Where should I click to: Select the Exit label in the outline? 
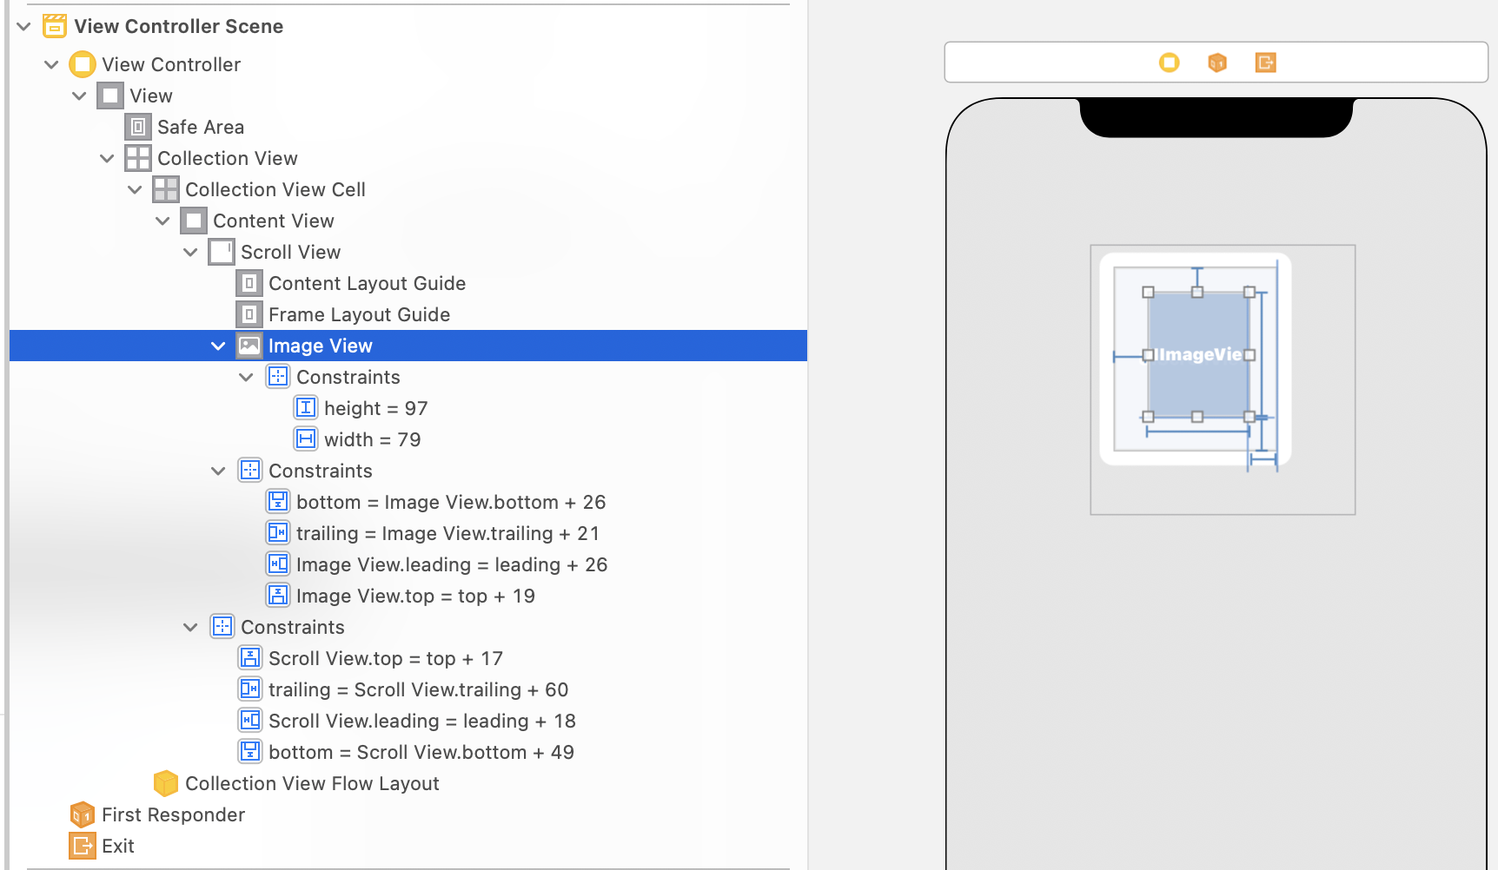[x=117, y=846]
